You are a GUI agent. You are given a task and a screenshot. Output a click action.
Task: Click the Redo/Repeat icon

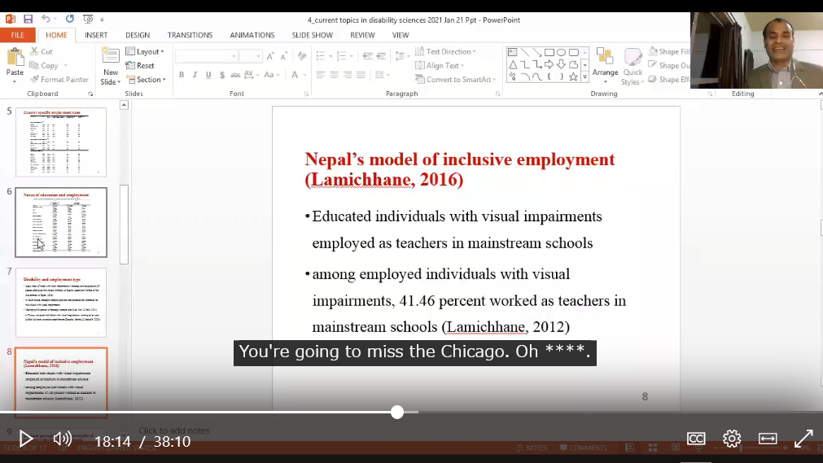(70, 20)
